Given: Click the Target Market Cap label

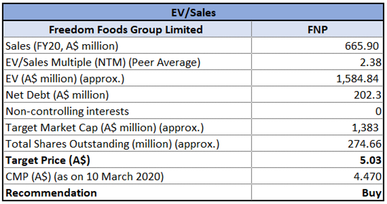Looking at the screenshot, I should [x=105, y=128].
